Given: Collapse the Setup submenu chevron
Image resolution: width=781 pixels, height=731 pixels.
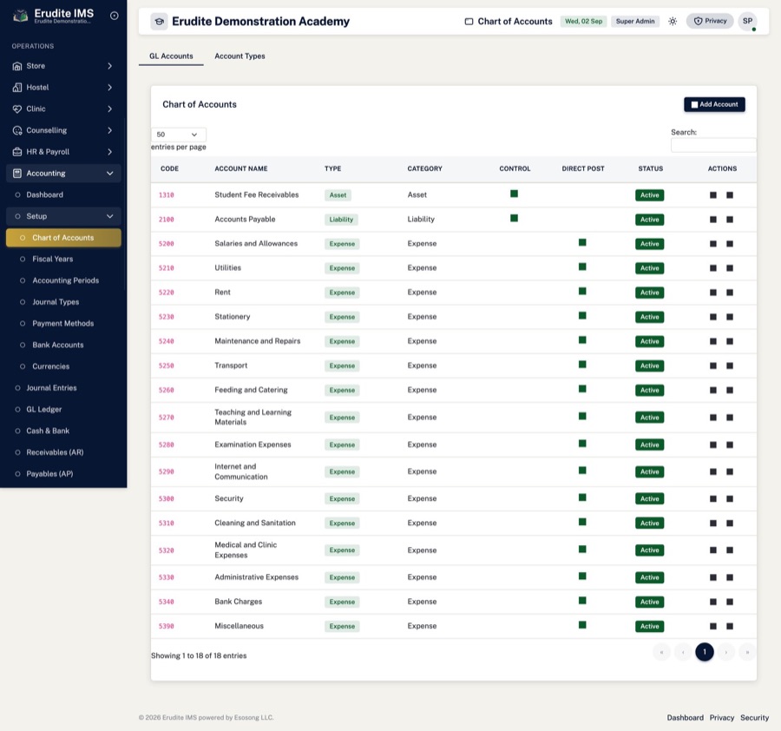Looking at the screenshot, I should 109,216.
